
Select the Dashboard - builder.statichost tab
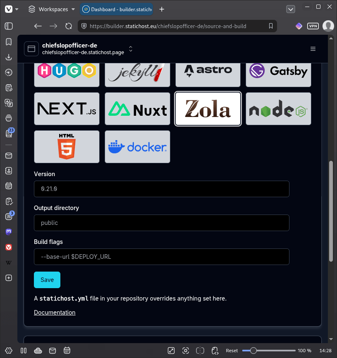117,9
